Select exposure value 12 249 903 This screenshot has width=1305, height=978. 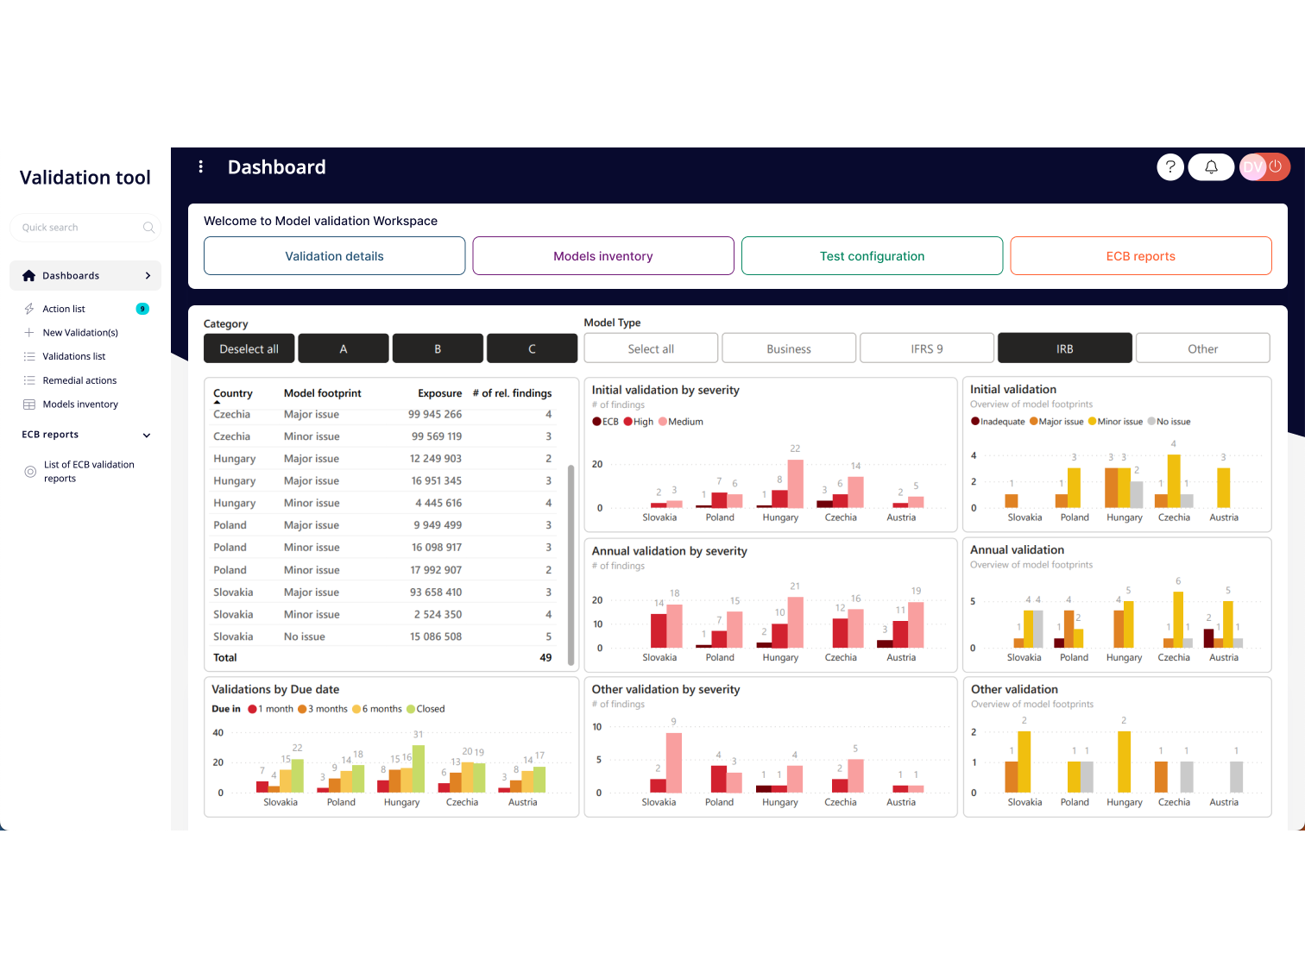click(x=436, y=459)
